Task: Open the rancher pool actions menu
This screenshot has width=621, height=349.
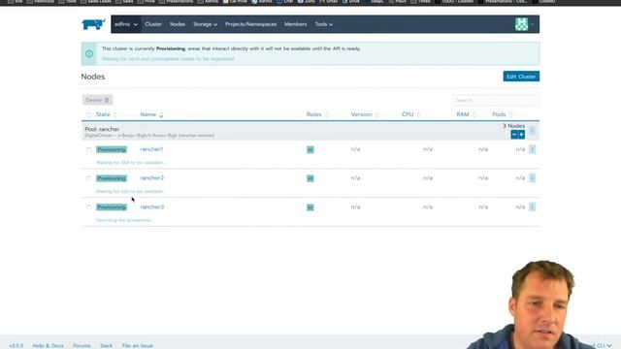Action: (533, 130)
